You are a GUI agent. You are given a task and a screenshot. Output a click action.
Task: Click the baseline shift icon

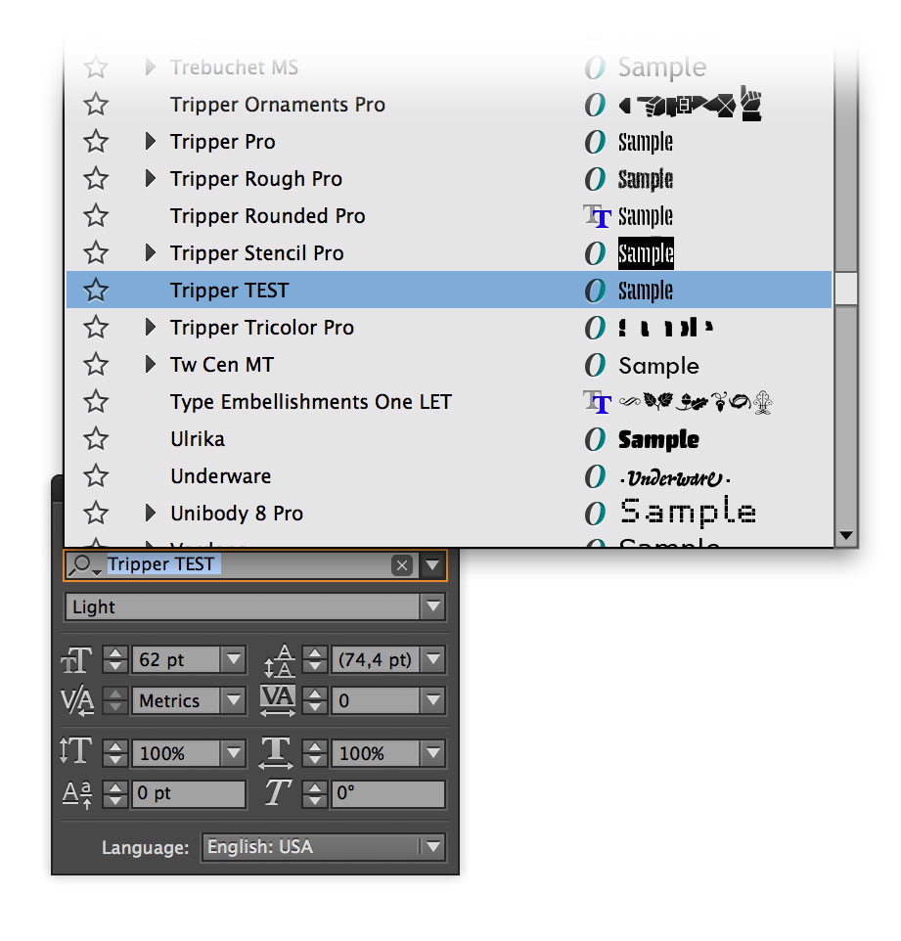pyautogui.click(x=77, y=794)
